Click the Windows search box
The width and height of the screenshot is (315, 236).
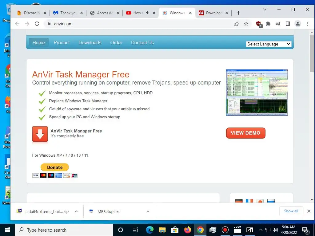coord(64,230)
